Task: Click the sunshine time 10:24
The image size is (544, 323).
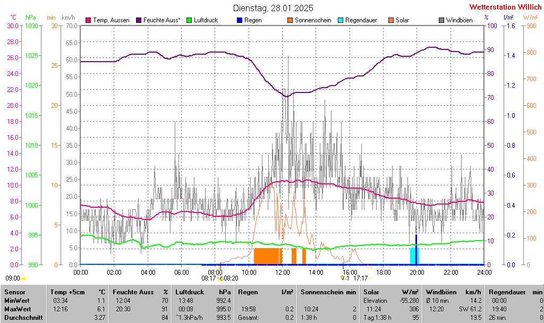Action: click(x=311, y=309)
